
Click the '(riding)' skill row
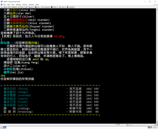[x=51, y=108]
